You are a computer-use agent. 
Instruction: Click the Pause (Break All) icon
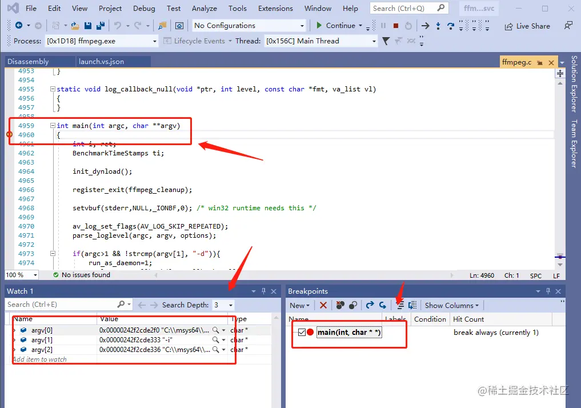383,26
